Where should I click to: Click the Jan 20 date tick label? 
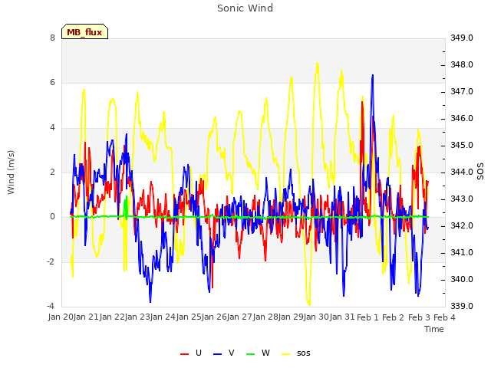61,317
